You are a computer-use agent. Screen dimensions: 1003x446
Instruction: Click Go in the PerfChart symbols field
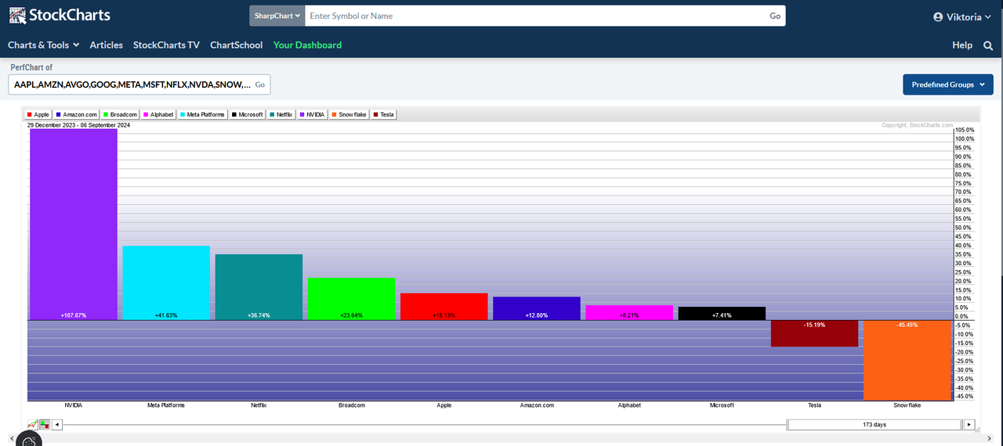point(260,85)
